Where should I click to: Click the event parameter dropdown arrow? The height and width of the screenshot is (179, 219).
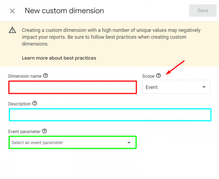coord(129,142)
